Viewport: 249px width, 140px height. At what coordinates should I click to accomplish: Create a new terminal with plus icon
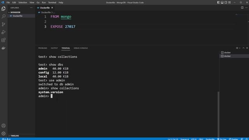[x=237, y=48]
